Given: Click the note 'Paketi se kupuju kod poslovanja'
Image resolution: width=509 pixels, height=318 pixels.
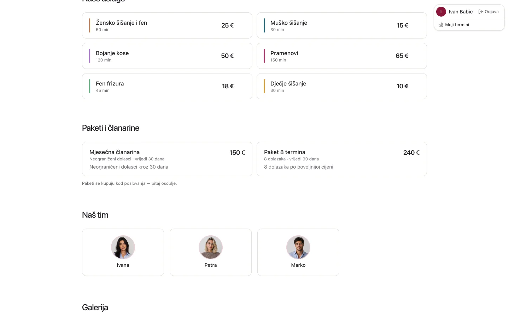Looking at the screenshot, I should coord(129,183).
